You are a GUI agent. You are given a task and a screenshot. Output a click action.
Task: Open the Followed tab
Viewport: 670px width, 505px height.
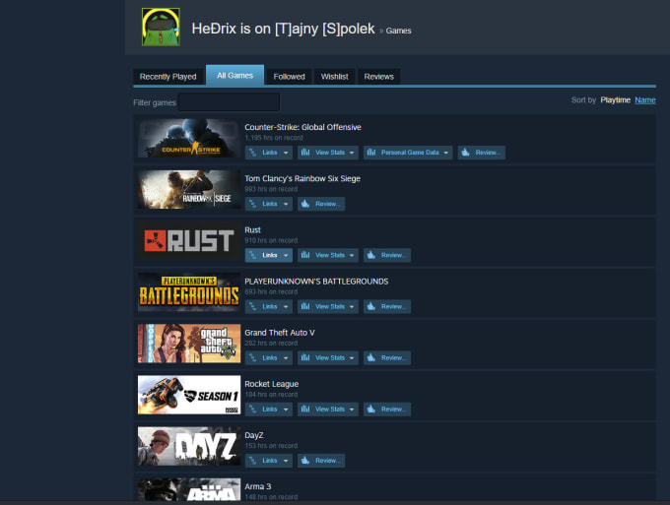290,77
